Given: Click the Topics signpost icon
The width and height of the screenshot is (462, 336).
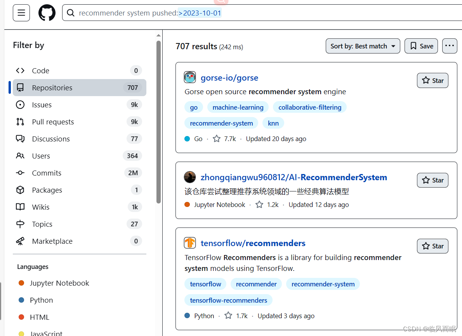Looking at the screenshot, I should click(x=20, y=224).
